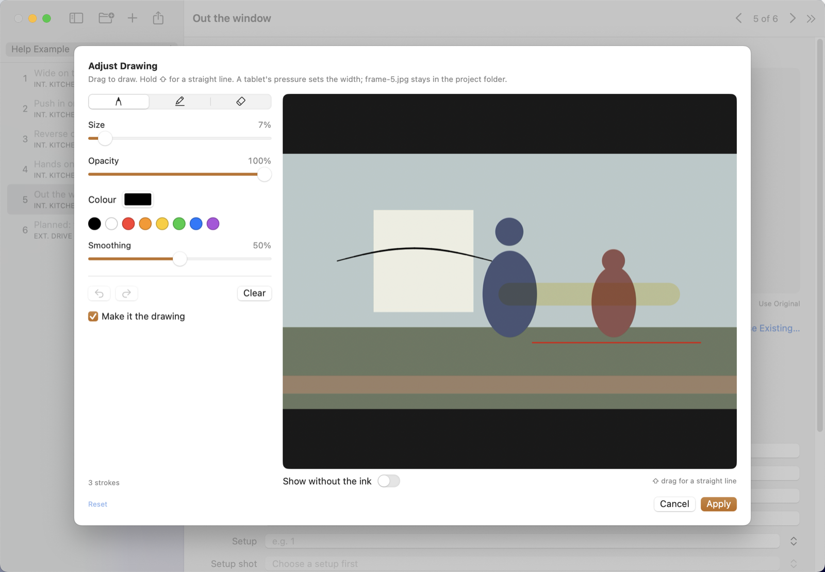This screenshot has width=825, height=572.
Task: Undo the last stroke
Action: (x=99, y=293)
